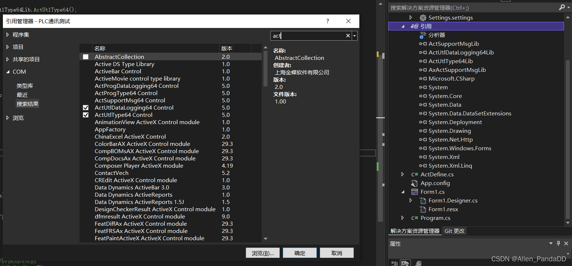Click the Microsoft.CSharp reference icon

click(x=423, y=79)
